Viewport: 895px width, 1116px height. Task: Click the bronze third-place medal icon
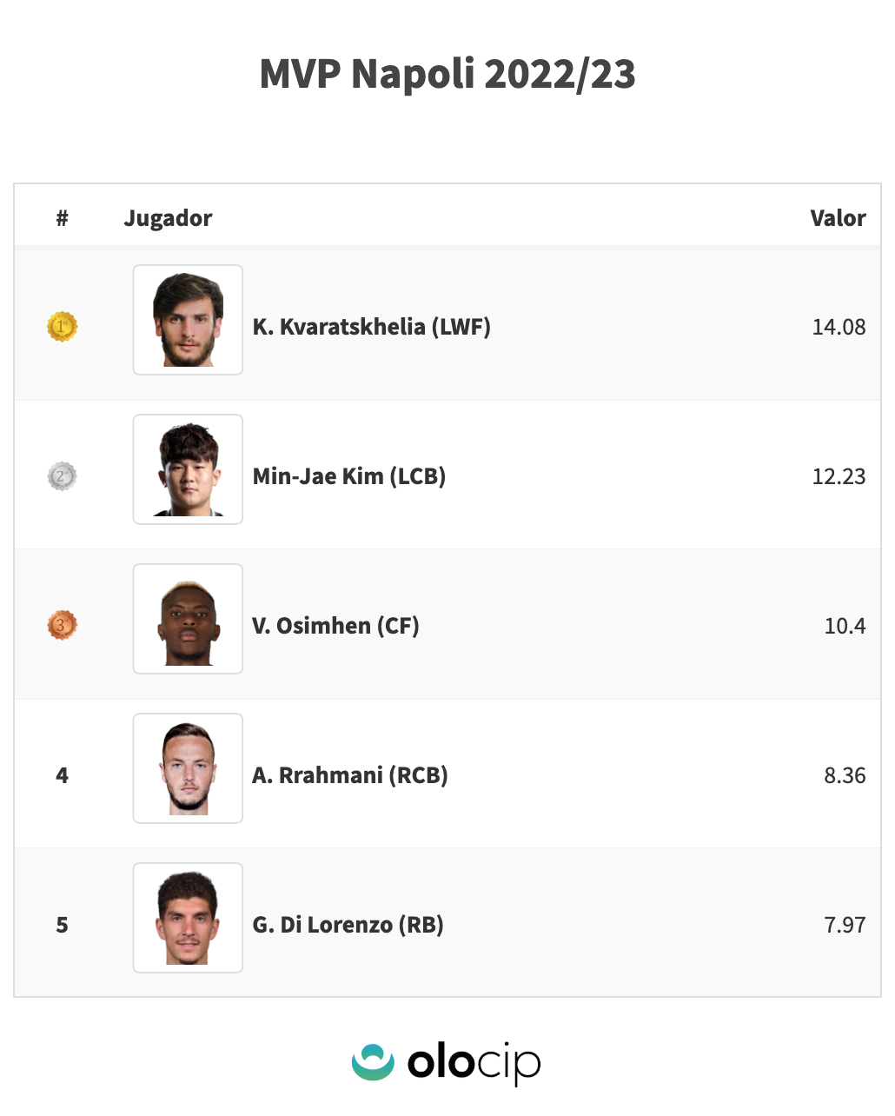[x=62, y=625]
